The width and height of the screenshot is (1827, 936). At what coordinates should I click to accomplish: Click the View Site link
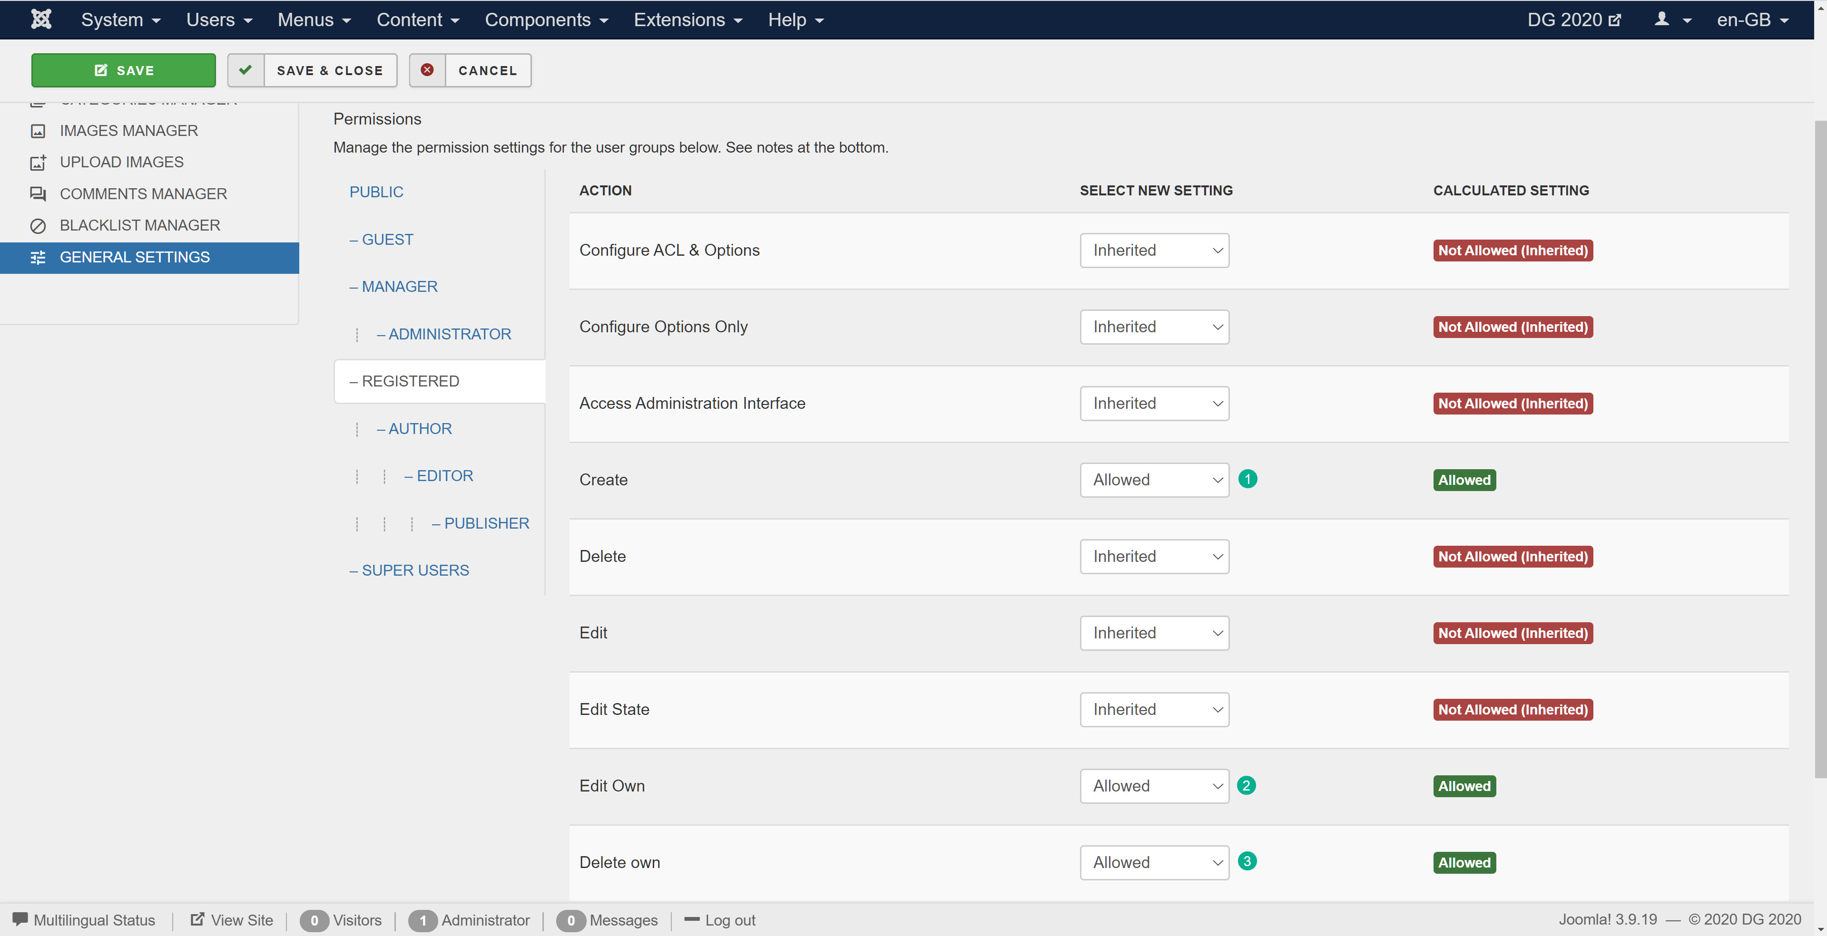tap(231, 920)
